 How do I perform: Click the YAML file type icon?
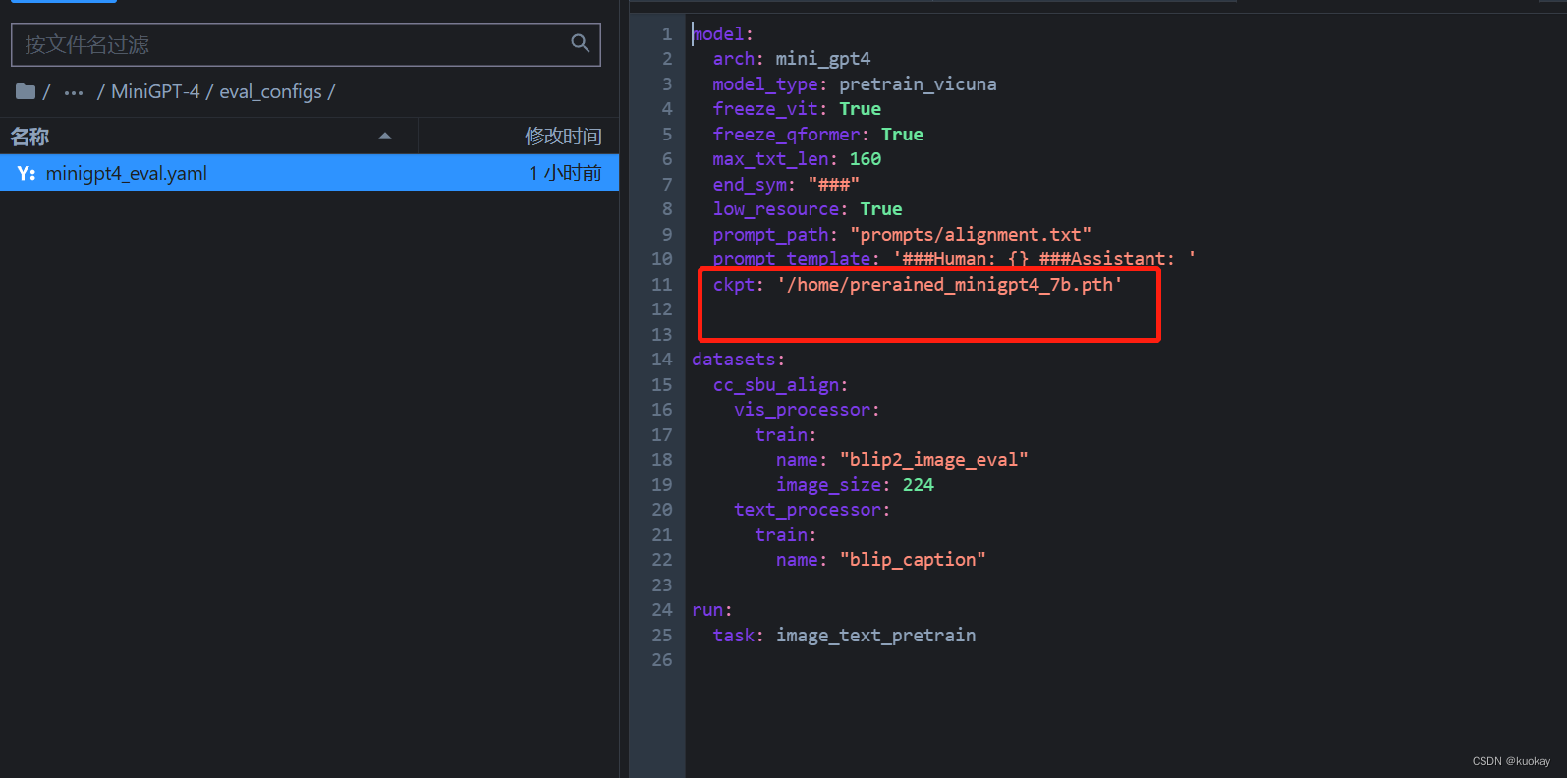coord(27,173)
